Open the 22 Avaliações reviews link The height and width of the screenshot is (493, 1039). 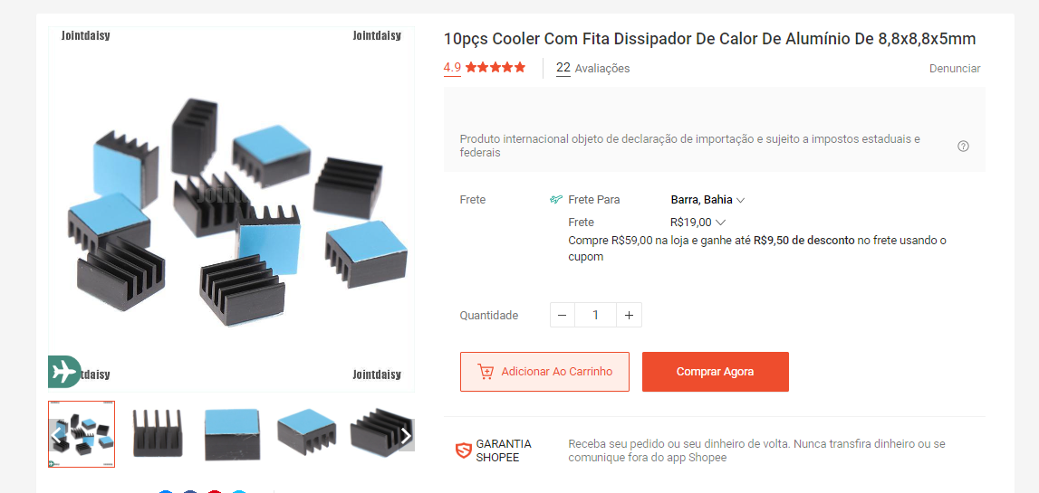593,68
